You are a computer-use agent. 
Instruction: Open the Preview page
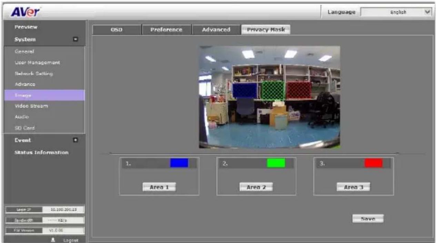coord(26,27)
